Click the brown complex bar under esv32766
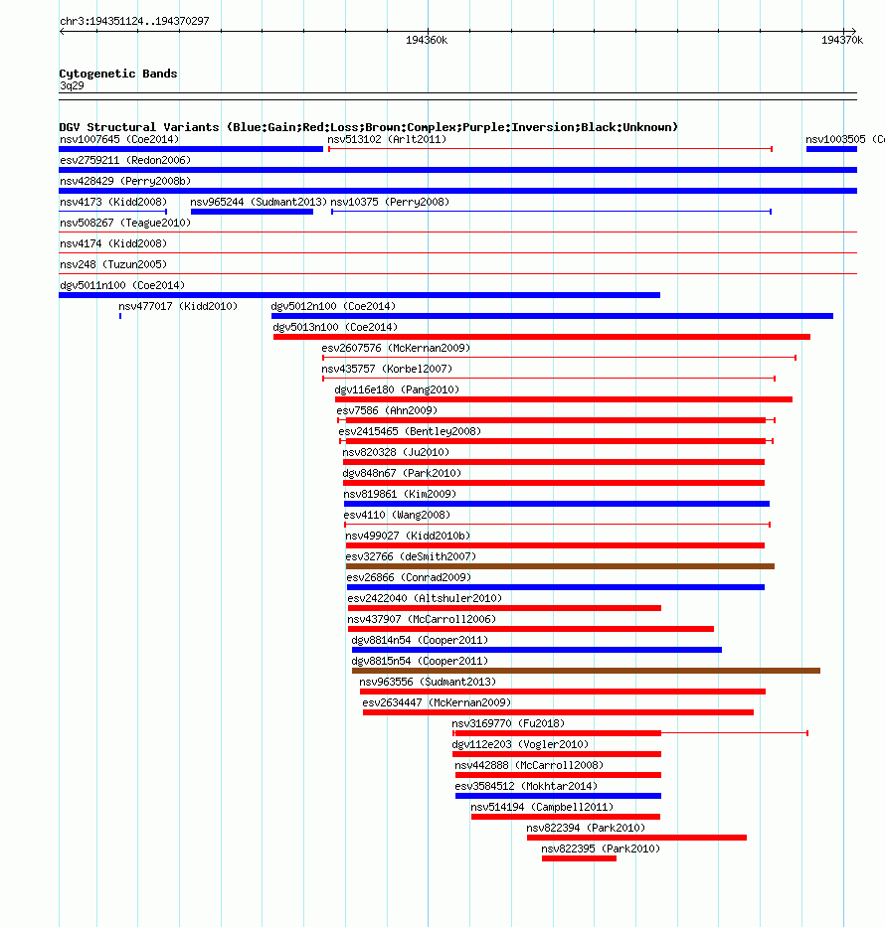The image size is (885, 927). click(x=560, y=566)
